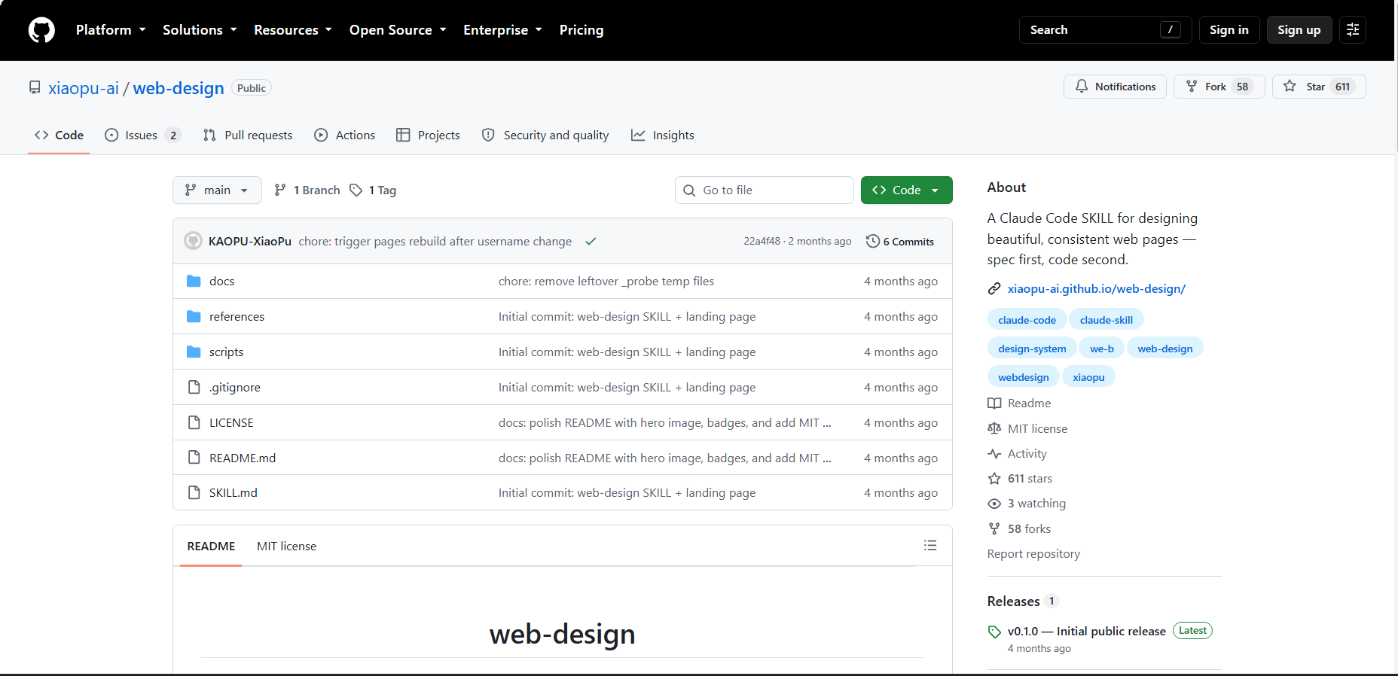Click the header Search box
The height and width of the screenshot is (676, 1398).
(1105, 30)
